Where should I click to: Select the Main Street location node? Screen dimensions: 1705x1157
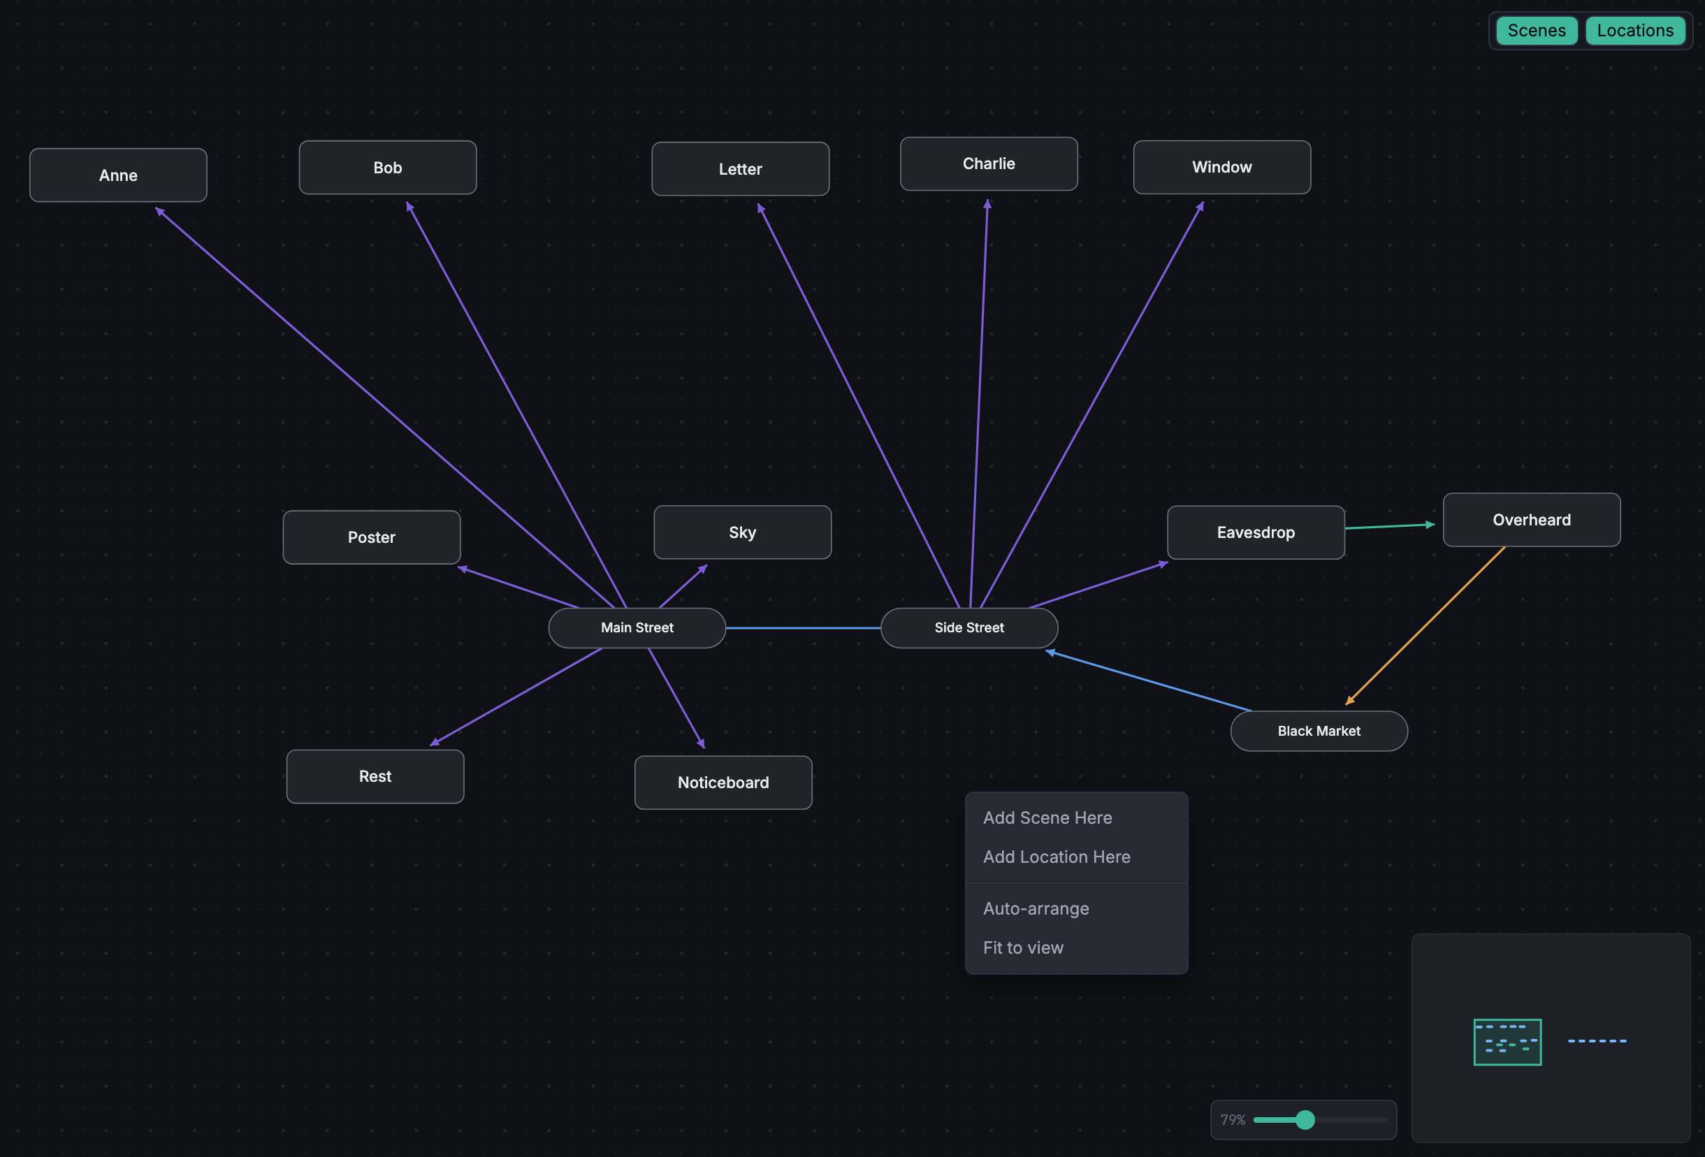pyautogui.click(x=637, y=628)
